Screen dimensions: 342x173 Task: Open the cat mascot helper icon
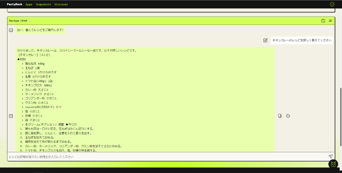click(x=333, y=164)
